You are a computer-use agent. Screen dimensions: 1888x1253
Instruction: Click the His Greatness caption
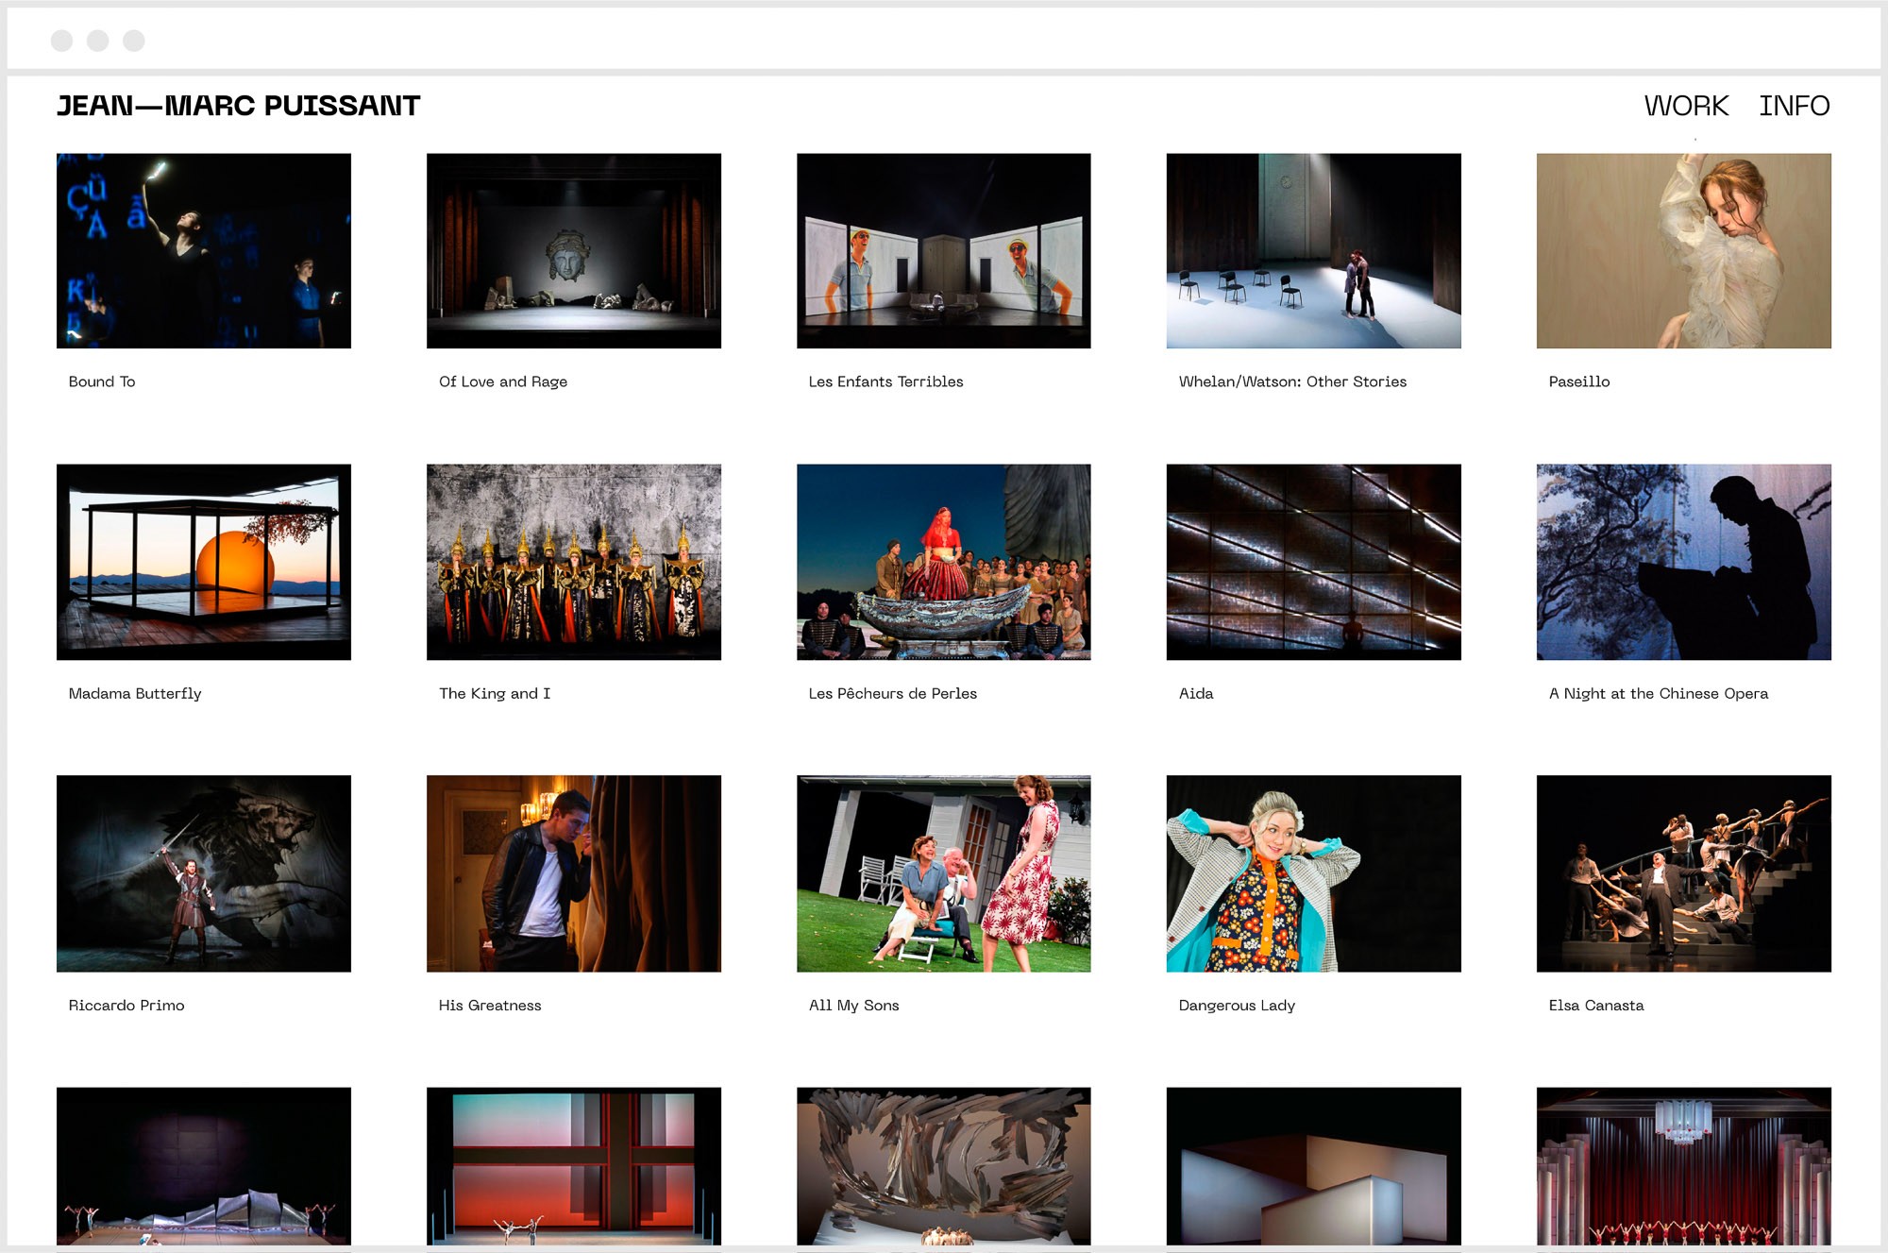click(490, 1006)
